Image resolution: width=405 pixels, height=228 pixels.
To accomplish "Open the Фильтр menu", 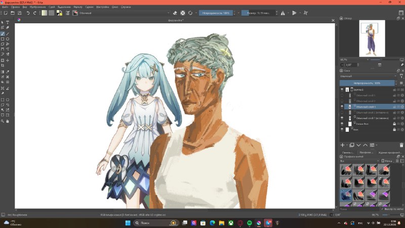I will coord(78,7).
